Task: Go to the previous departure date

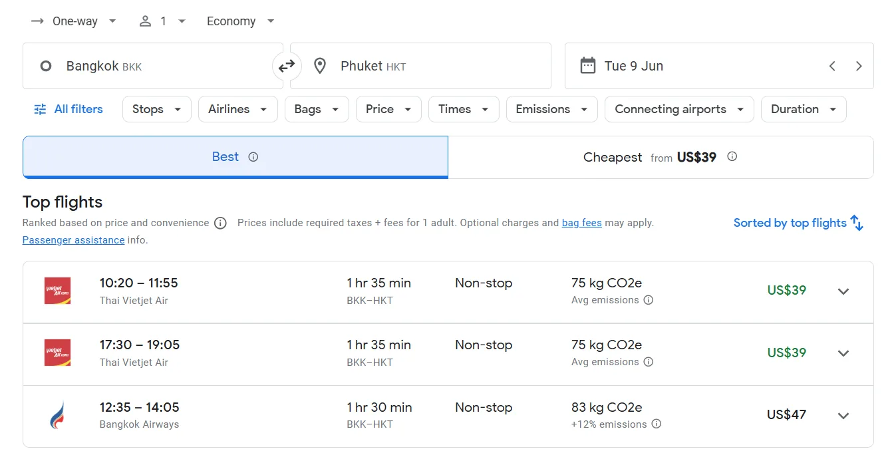Action: tap(832, 66)
